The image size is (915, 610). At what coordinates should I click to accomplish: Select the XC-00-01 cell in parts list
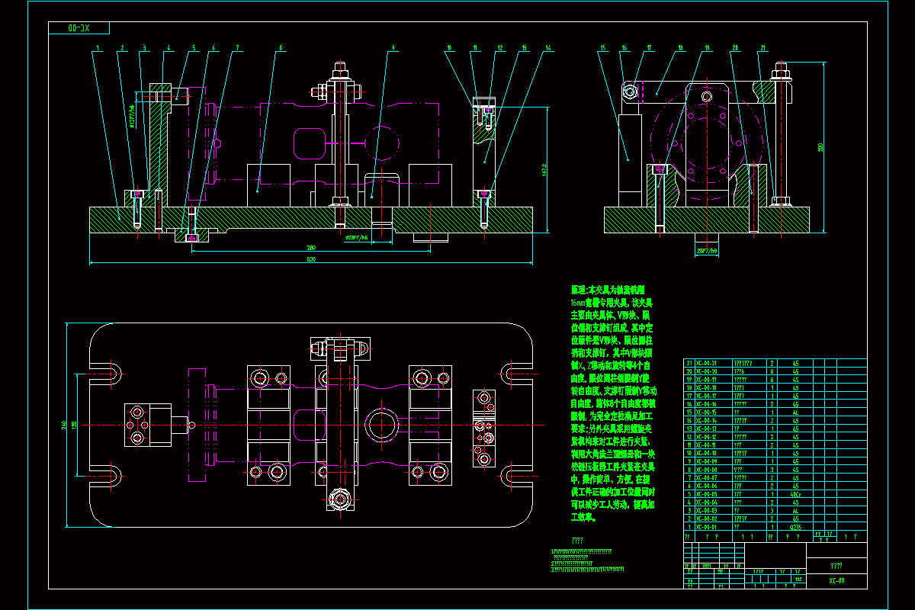pos(714,527)
